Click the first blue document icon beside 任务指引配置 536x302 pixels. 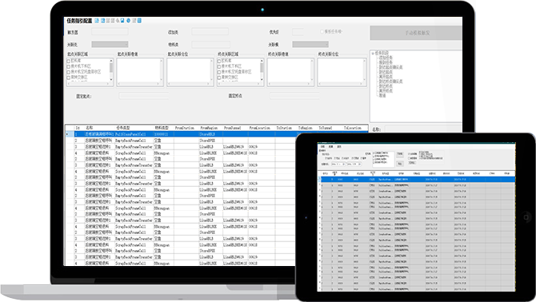[x=97, y=21]
